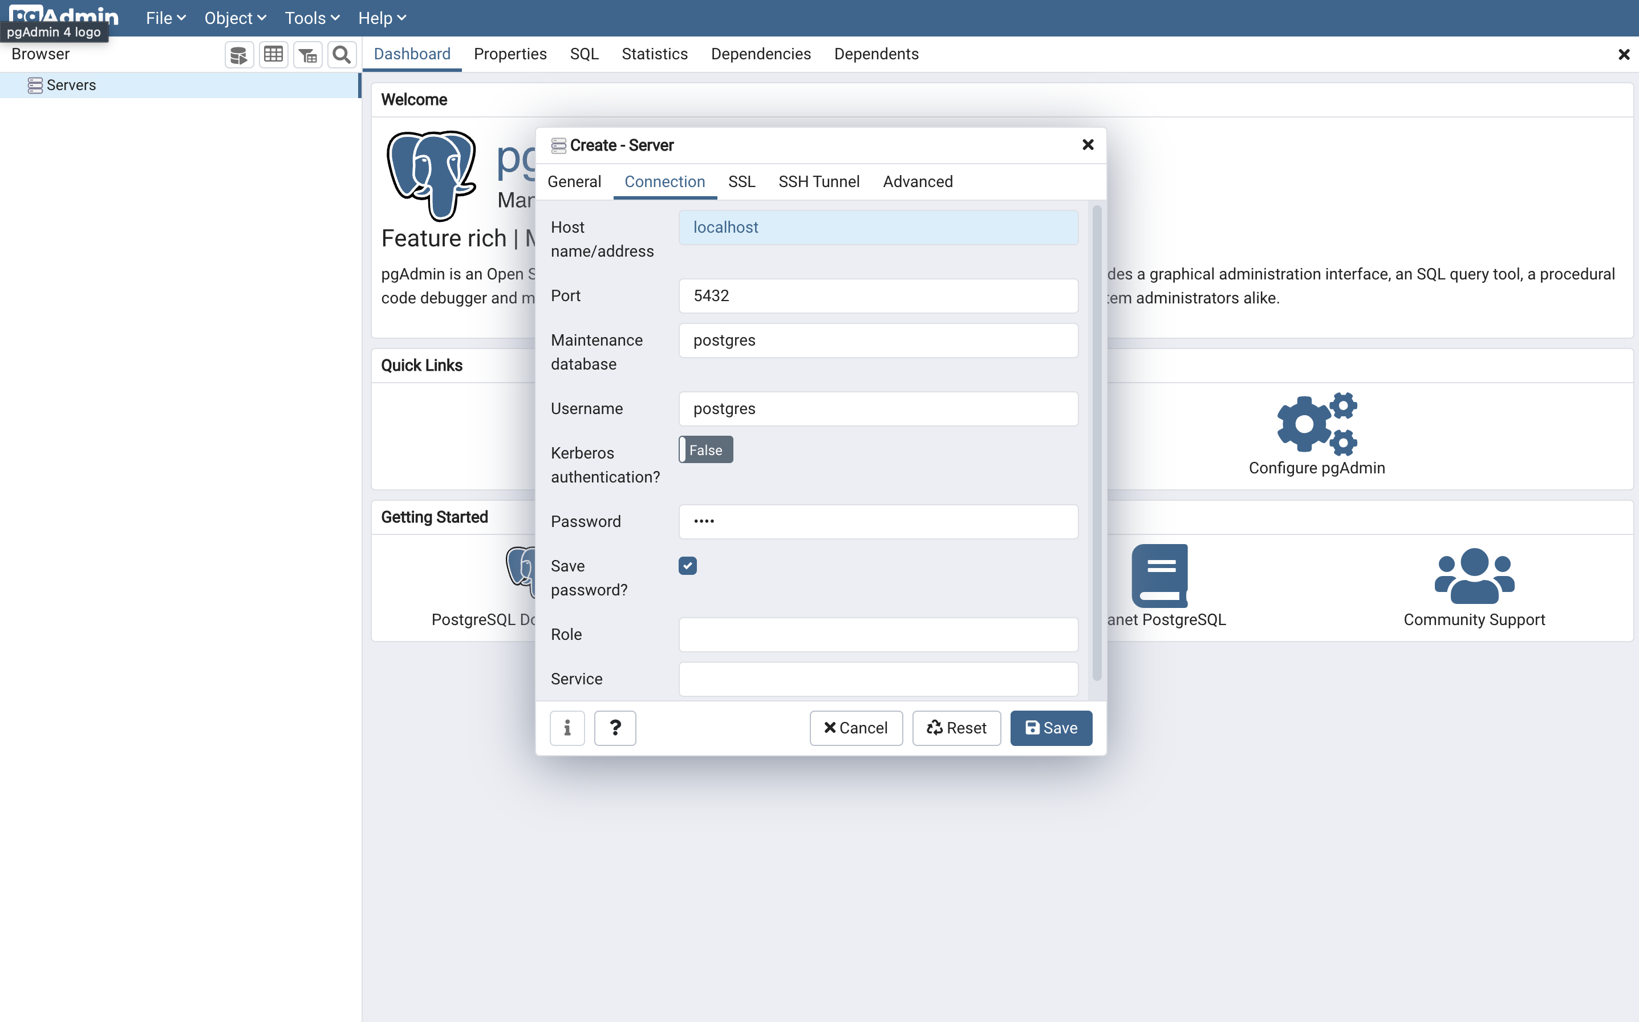Click the pgAdmin logo in the top bar
The image size is (1639, 1022).
[x=64, y=16]
